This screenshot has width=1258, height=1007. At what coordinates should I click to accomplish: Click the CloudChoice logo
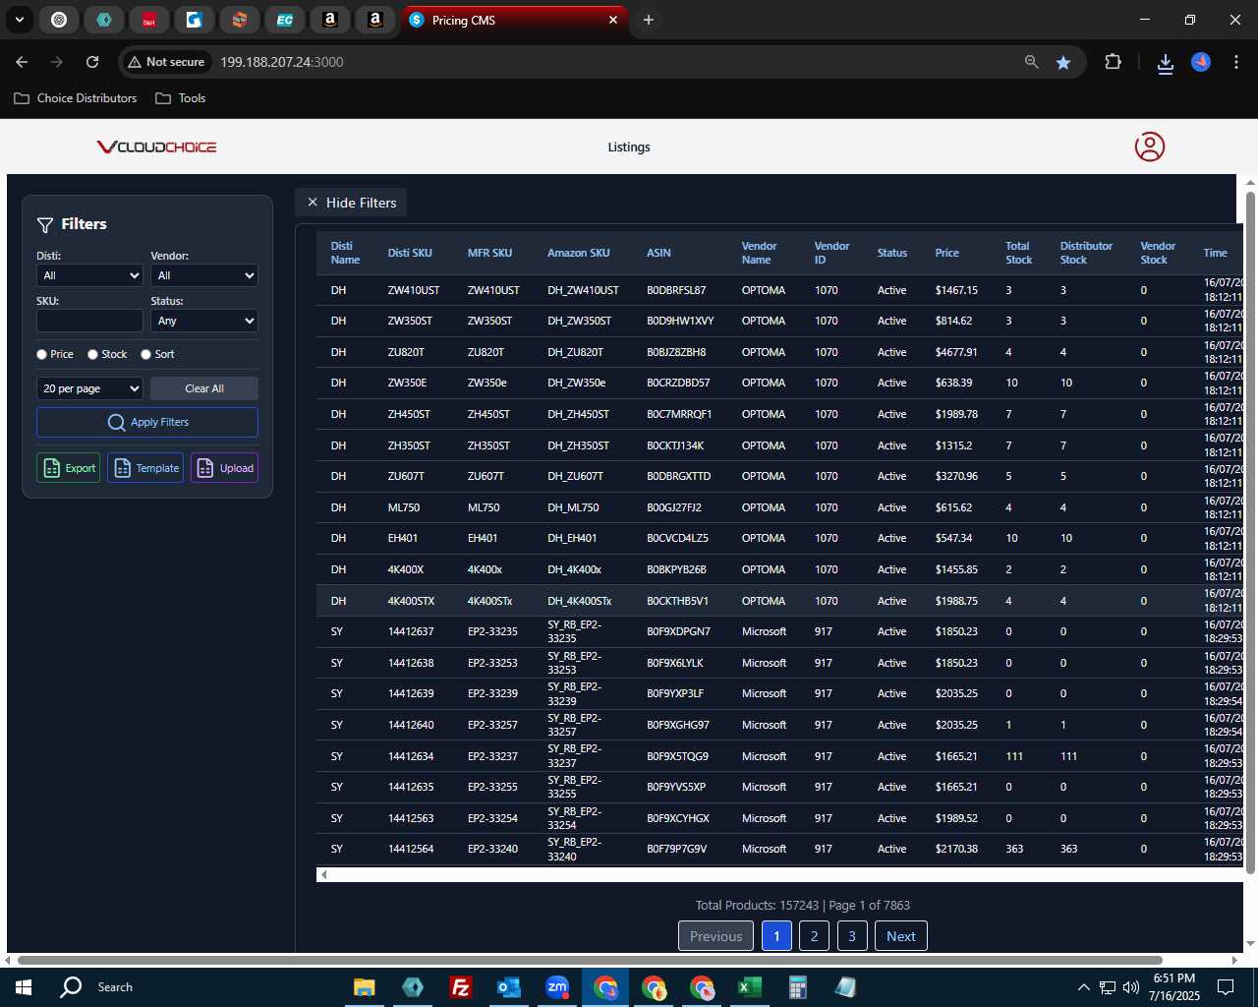(156, 147)
